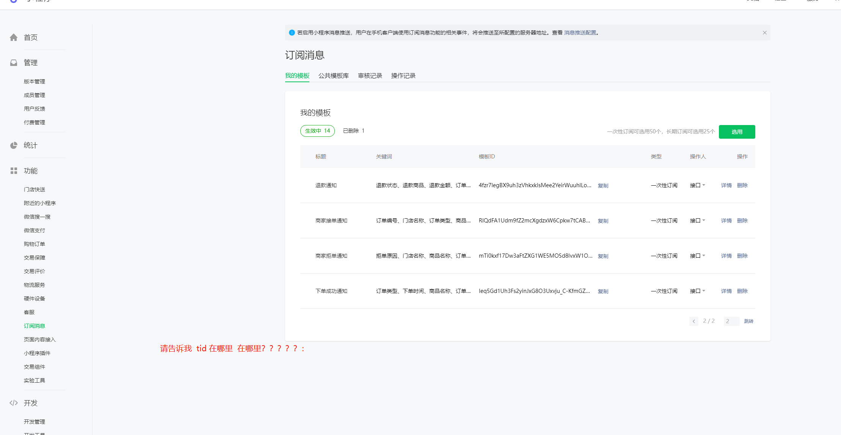
Task: Dismiss the info banner with X icon
Action: pyautogui.click(x=764, y=33)
